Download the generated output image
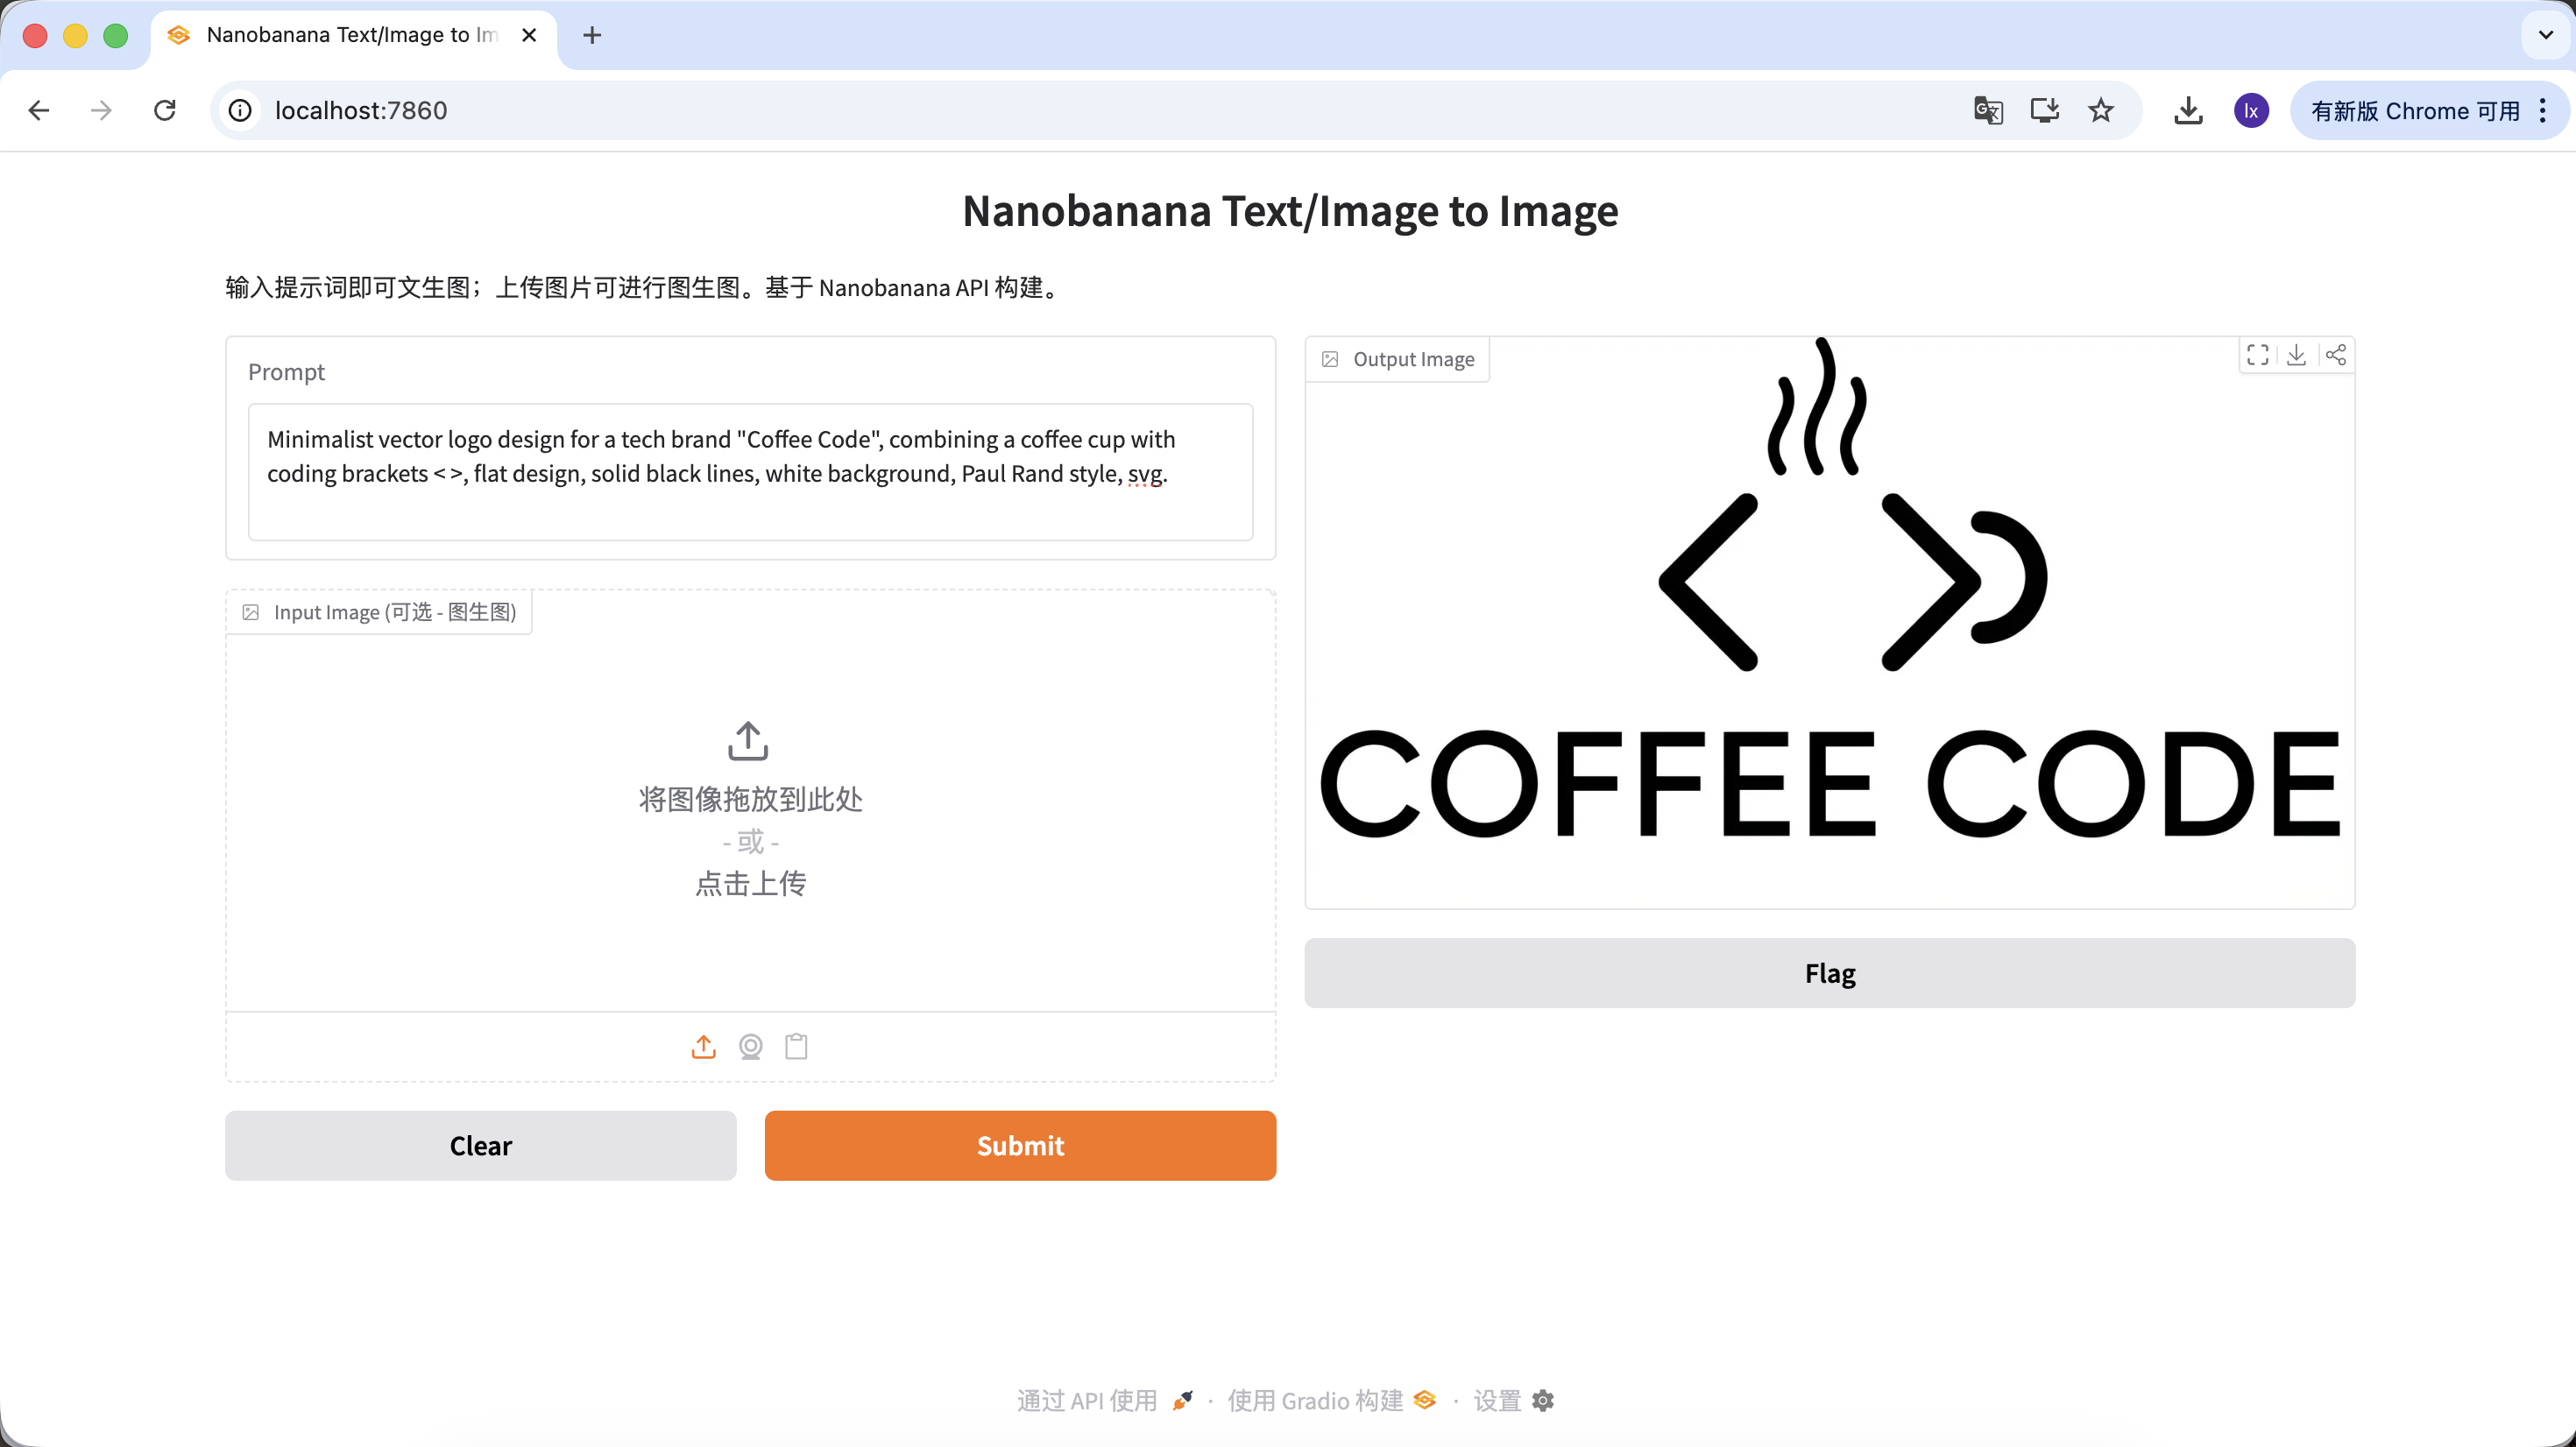Image resolution: width=2576 pixels, height=1447 pixels. [2296, 355]
